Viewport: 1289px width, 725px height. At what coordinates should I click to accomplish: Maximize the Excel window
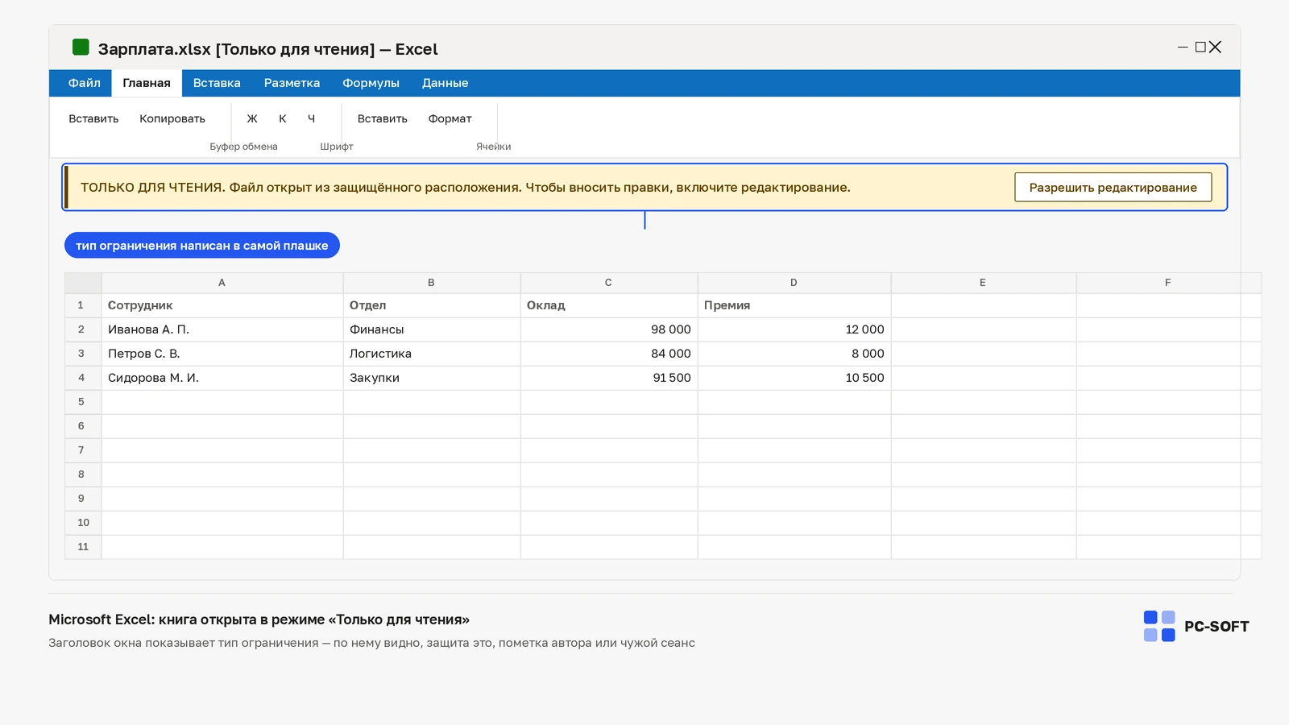[x=1200, y=48]
